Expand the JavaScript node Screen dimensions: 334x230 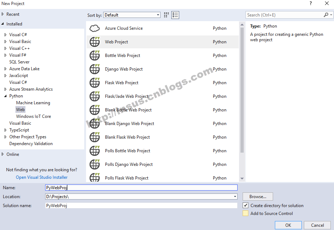(x=5, y=76)
